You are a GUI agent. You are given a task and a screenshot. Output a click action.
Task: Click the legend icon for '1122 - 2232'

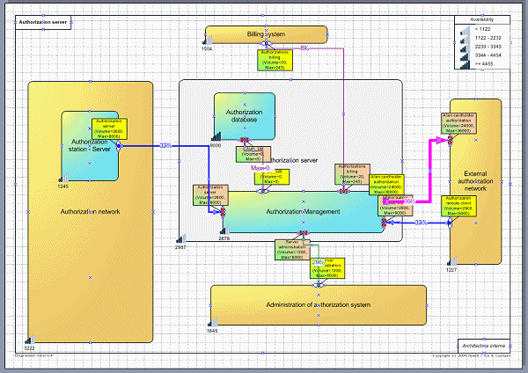click(x=465, y=39)
